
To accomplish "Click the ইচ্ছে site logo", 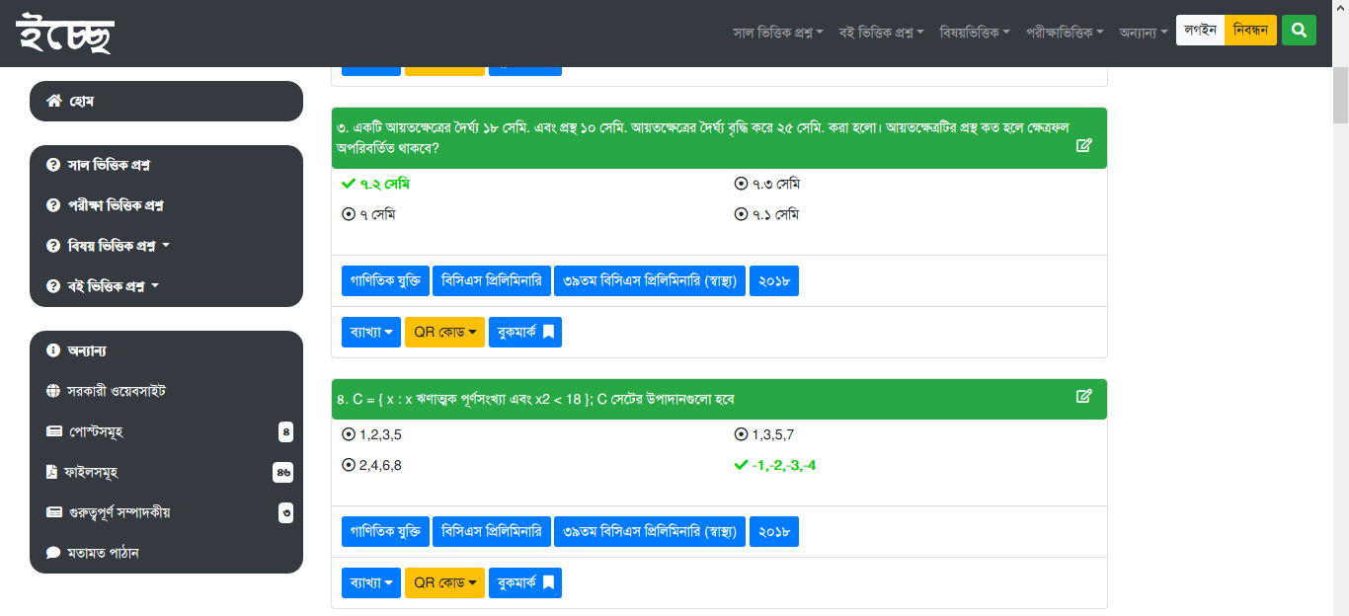I will click(x=65, y=34).
